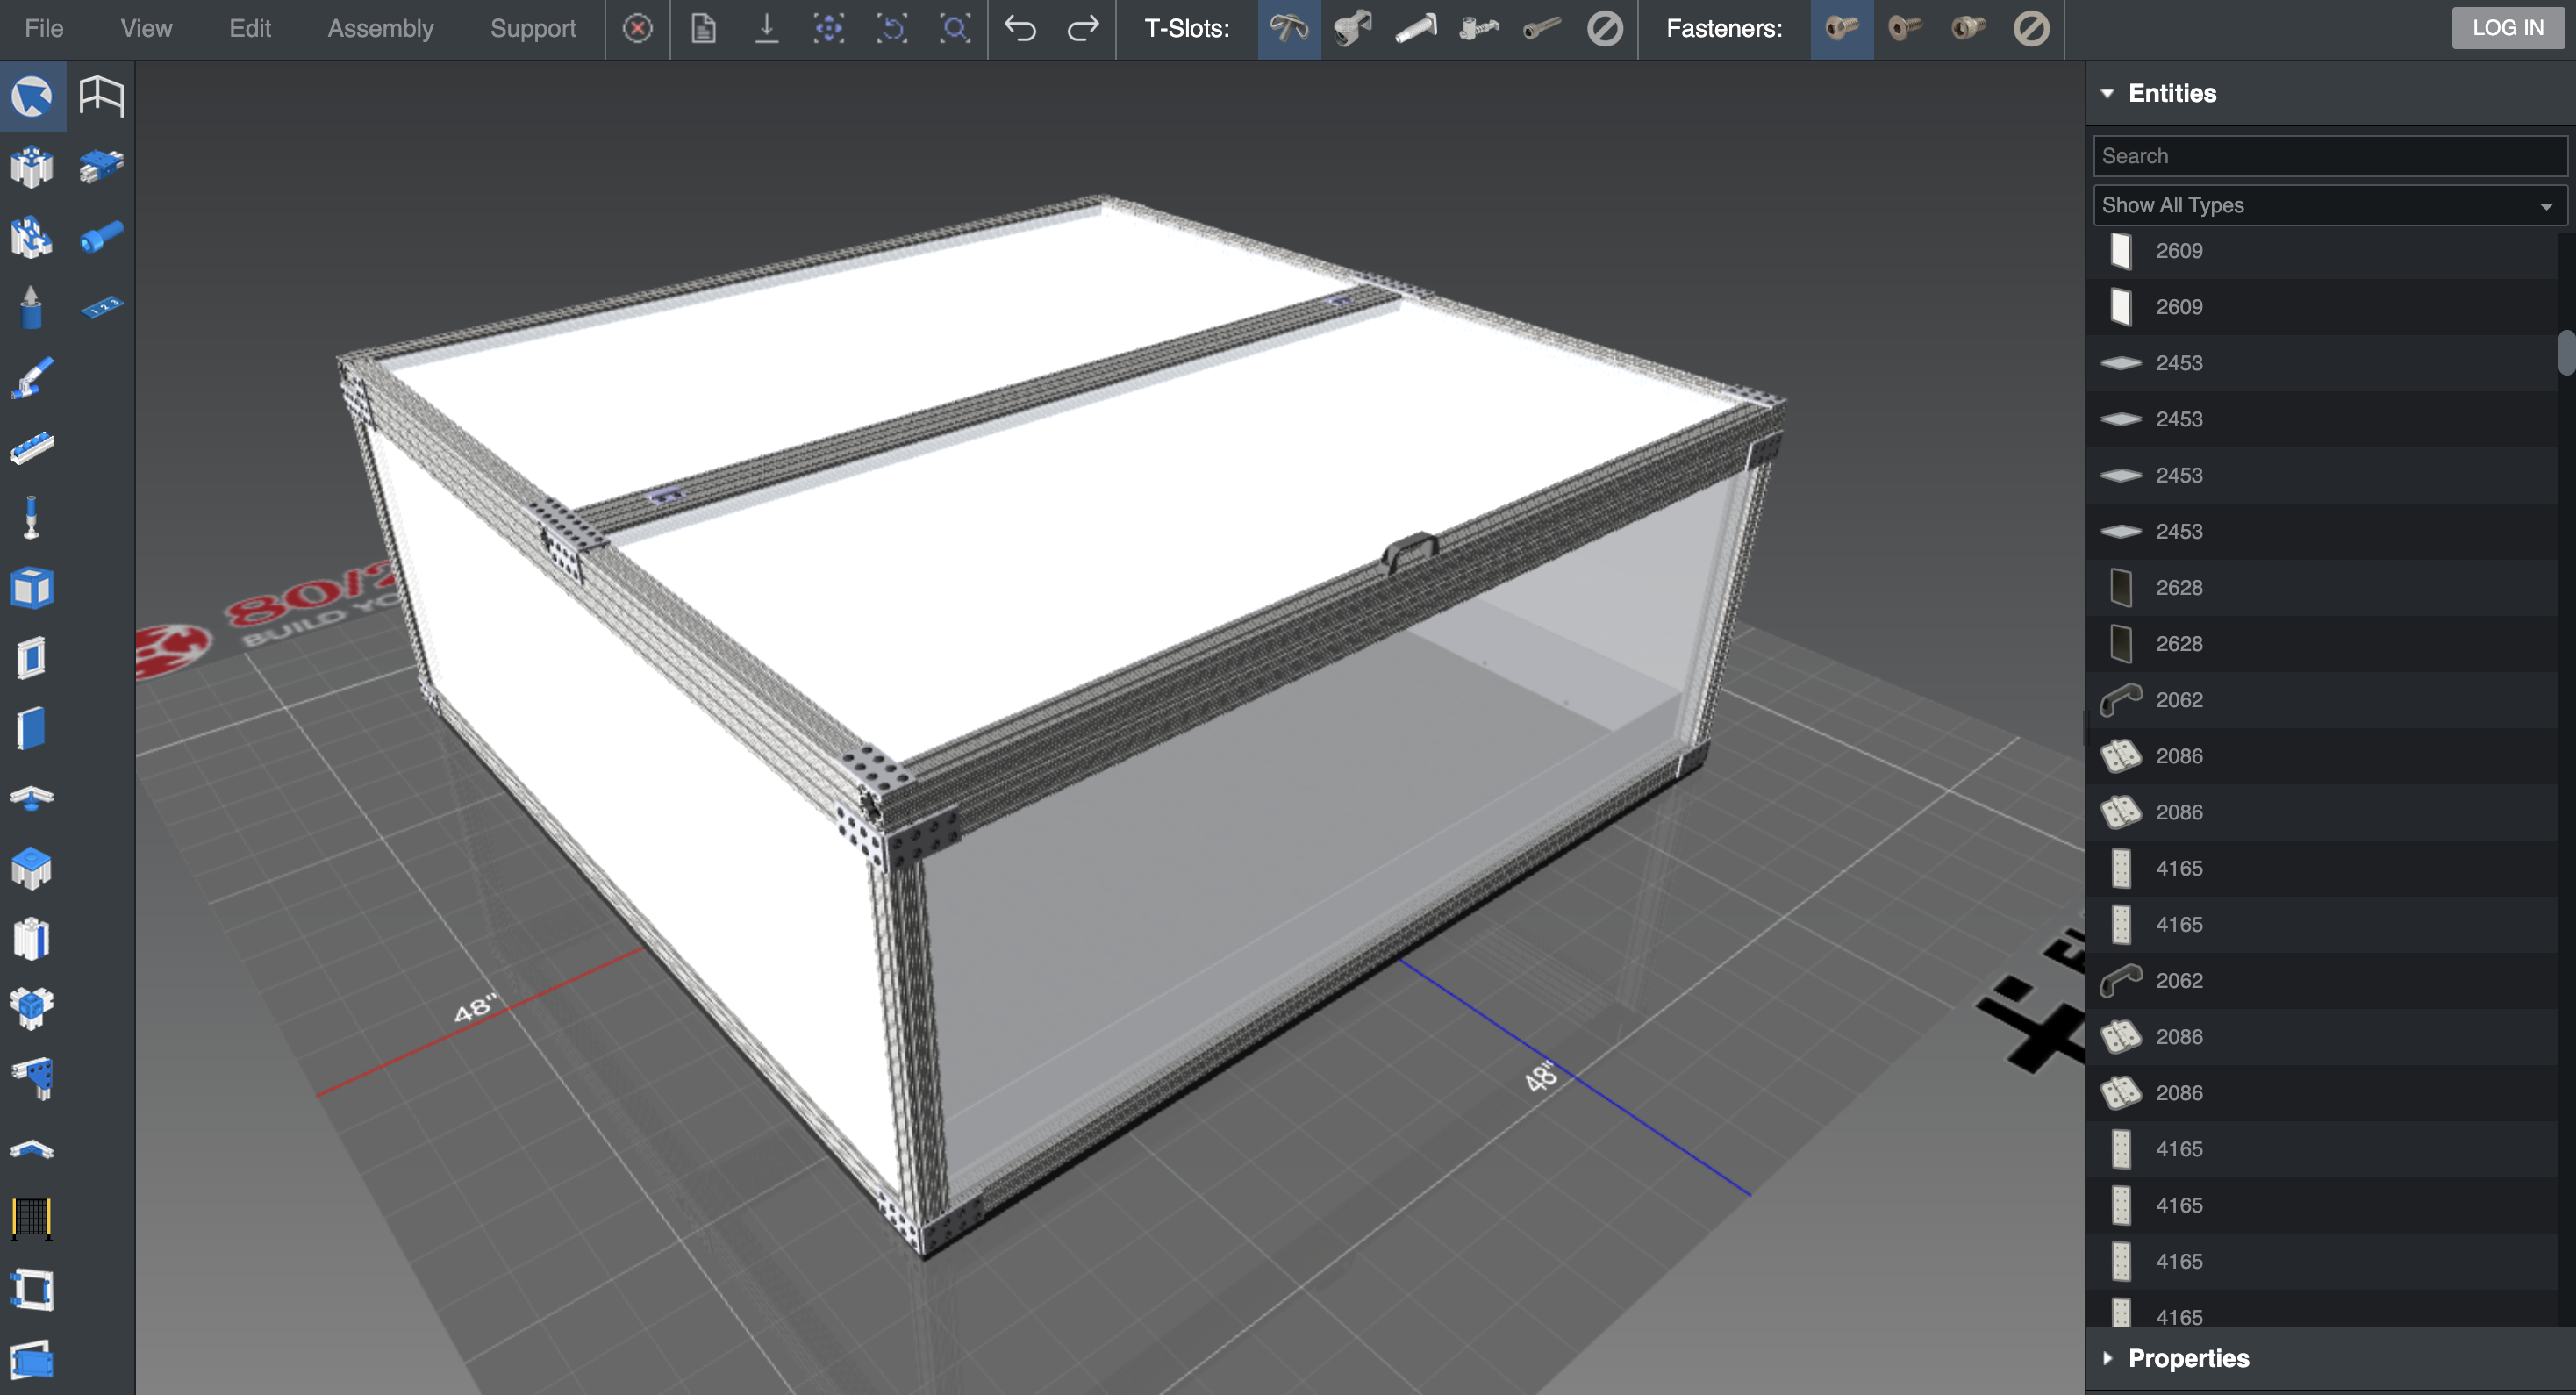Open the View menu

pos(146,28)
